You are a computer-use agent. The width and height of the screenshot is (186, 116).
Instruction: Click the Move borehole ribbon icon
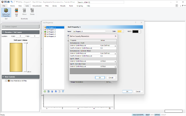[24, 12]
